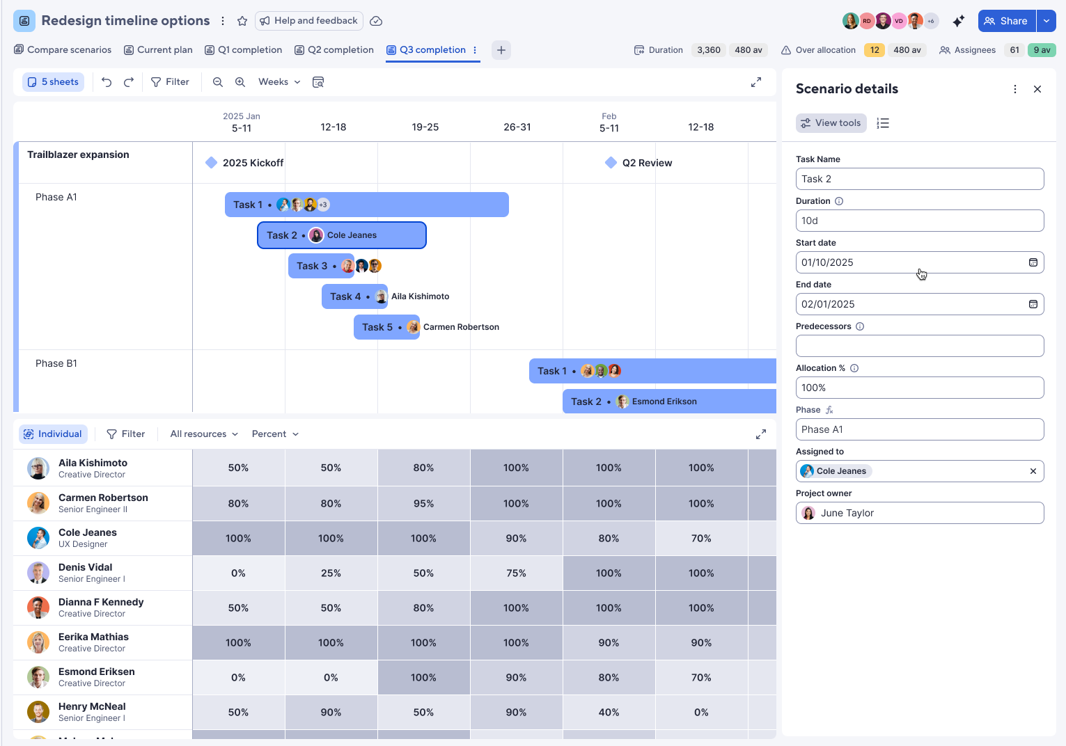
Task: Click the empty Predecessors field
Action: pyautogui.click(x=920, y=346)
